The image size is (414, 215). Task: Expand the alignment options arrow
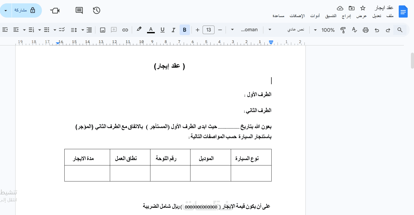83,30
